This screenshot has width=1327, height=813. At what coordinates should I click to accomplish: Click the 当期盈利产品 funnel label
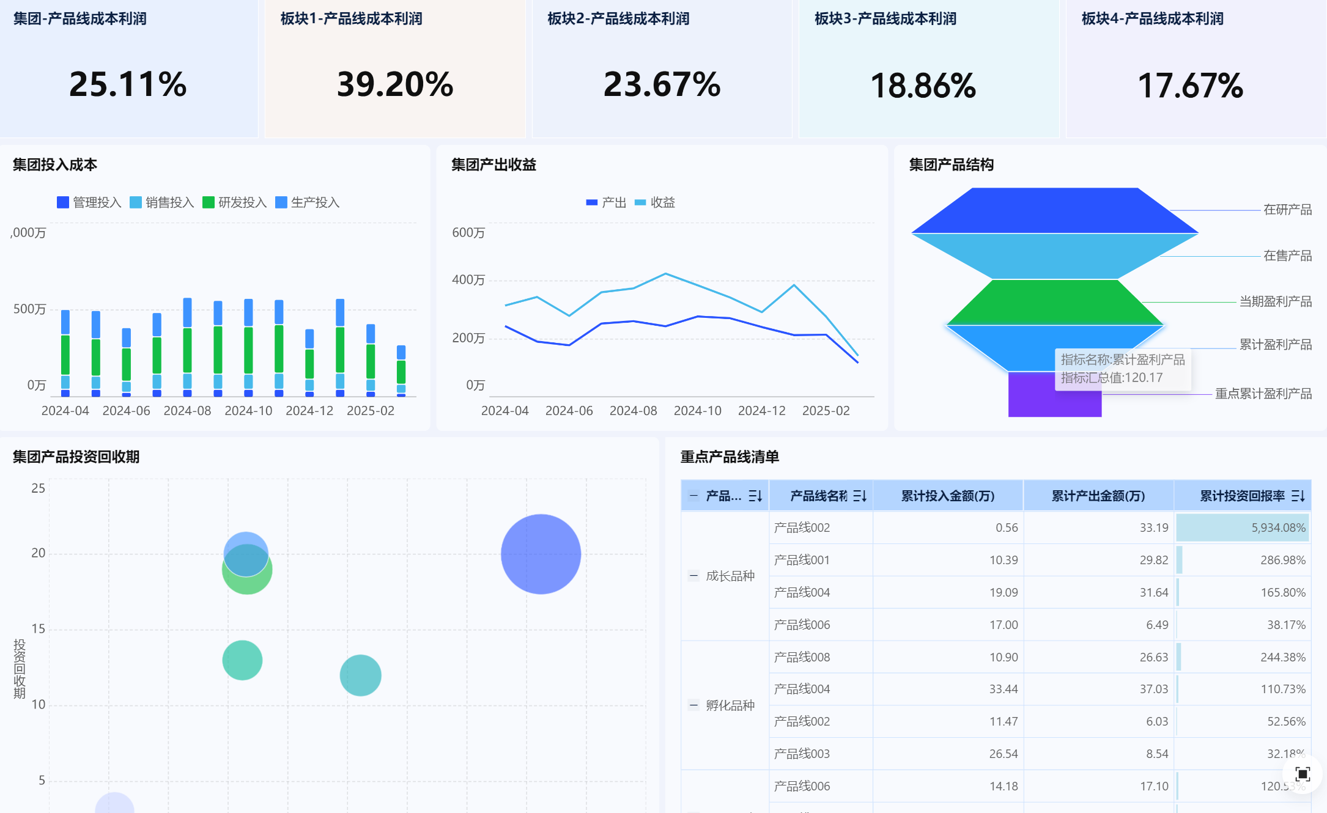click(x=1275, y=301)
